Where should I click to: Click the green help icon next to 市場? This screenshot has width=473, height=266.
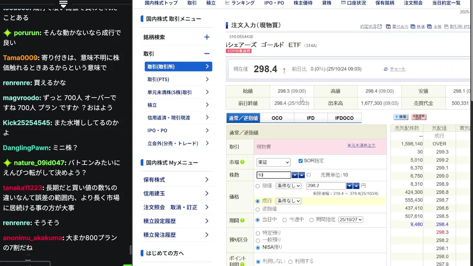(x=242, y=162)
